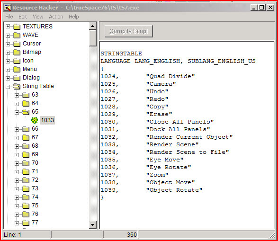The height and width of the screenshot is (241, 278).
Task: Expand the Dialog tree node
Action: point(8,78)
